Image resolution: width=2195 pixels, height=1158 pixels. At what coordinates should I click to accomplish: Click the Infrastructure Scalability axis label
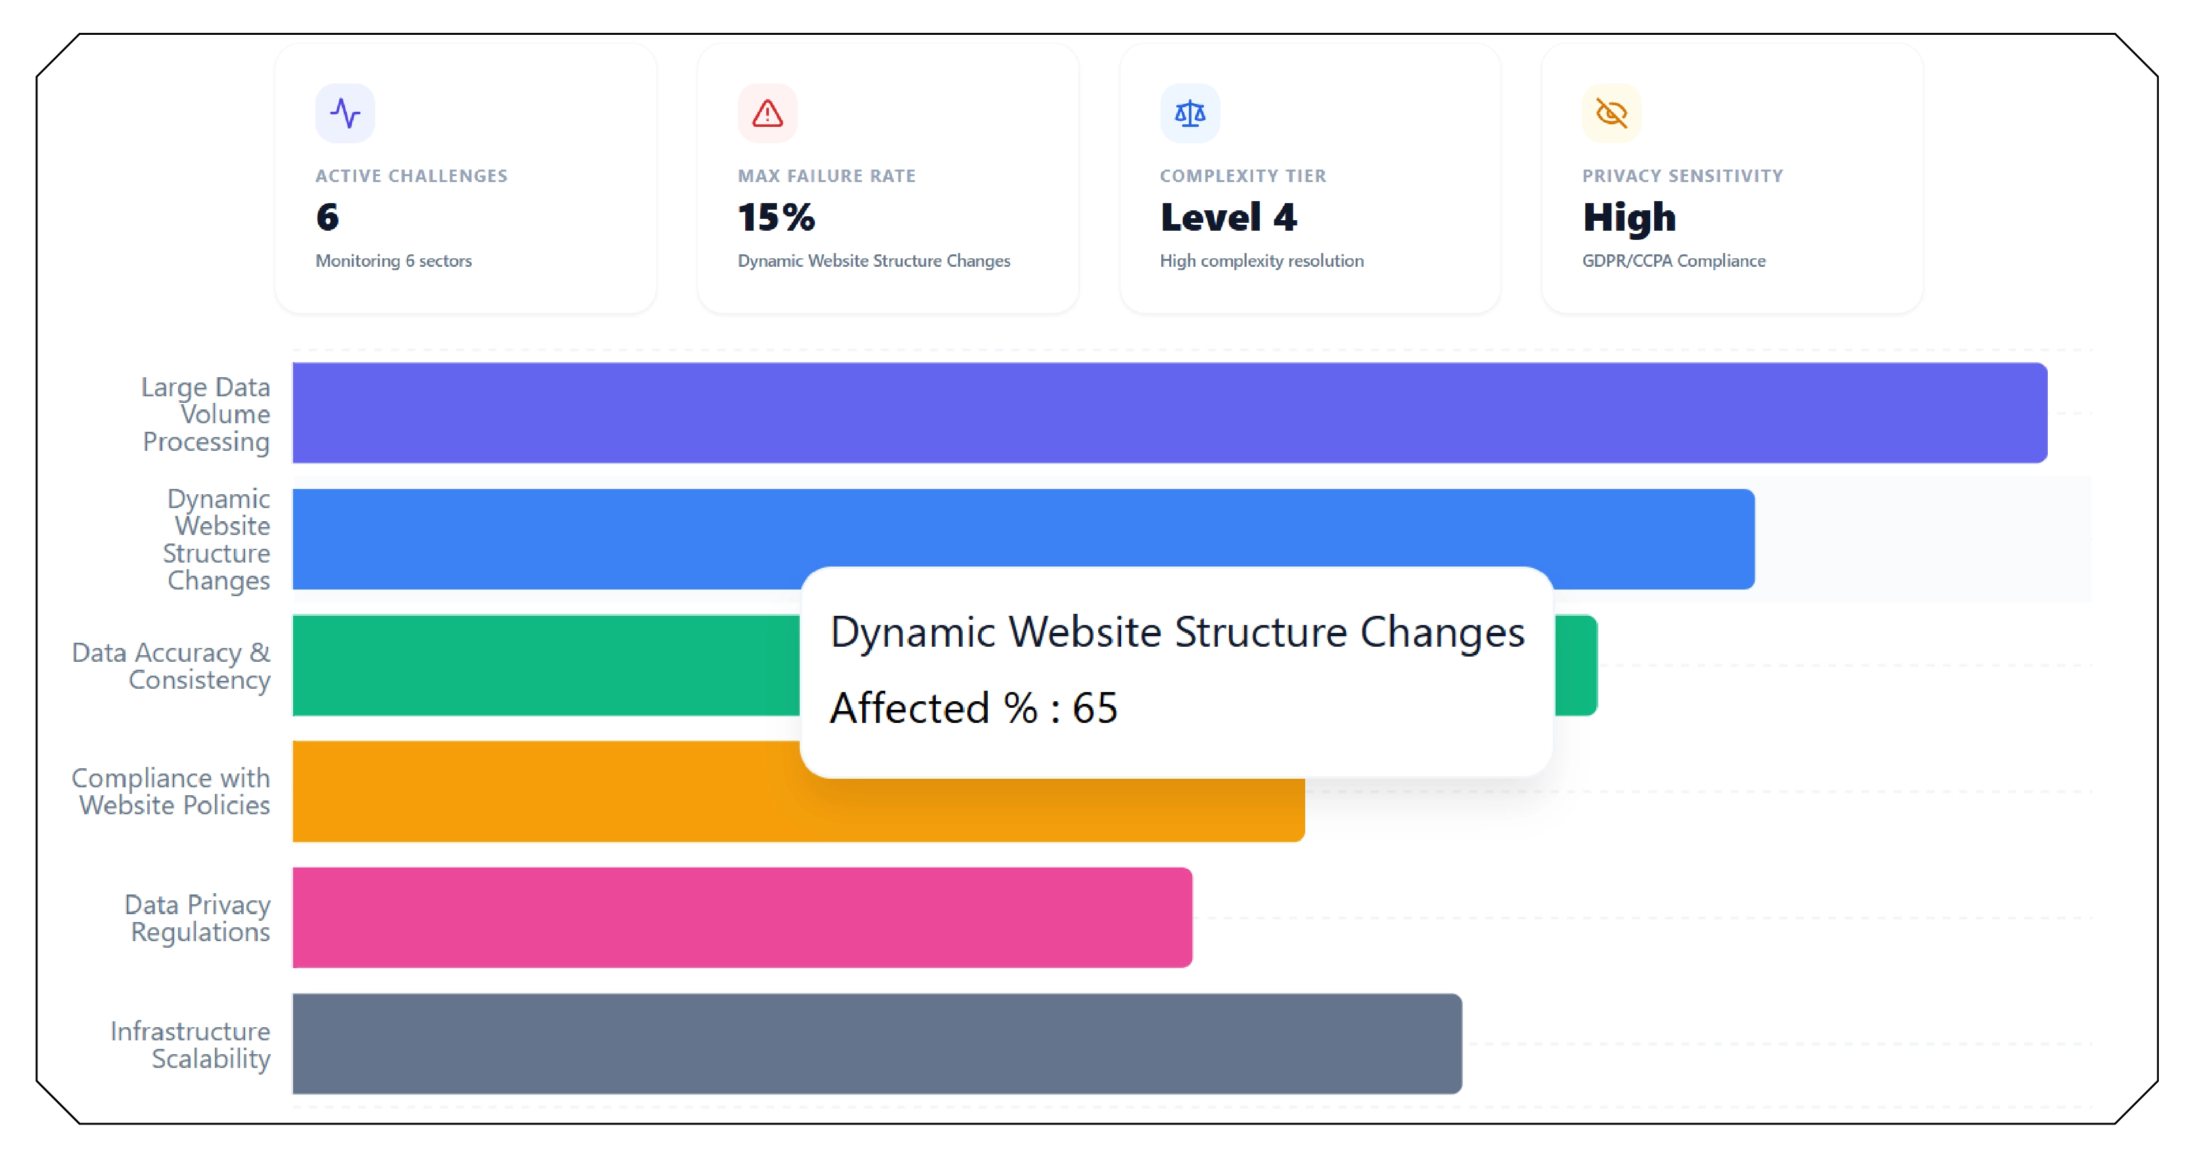coord(190,1045)
